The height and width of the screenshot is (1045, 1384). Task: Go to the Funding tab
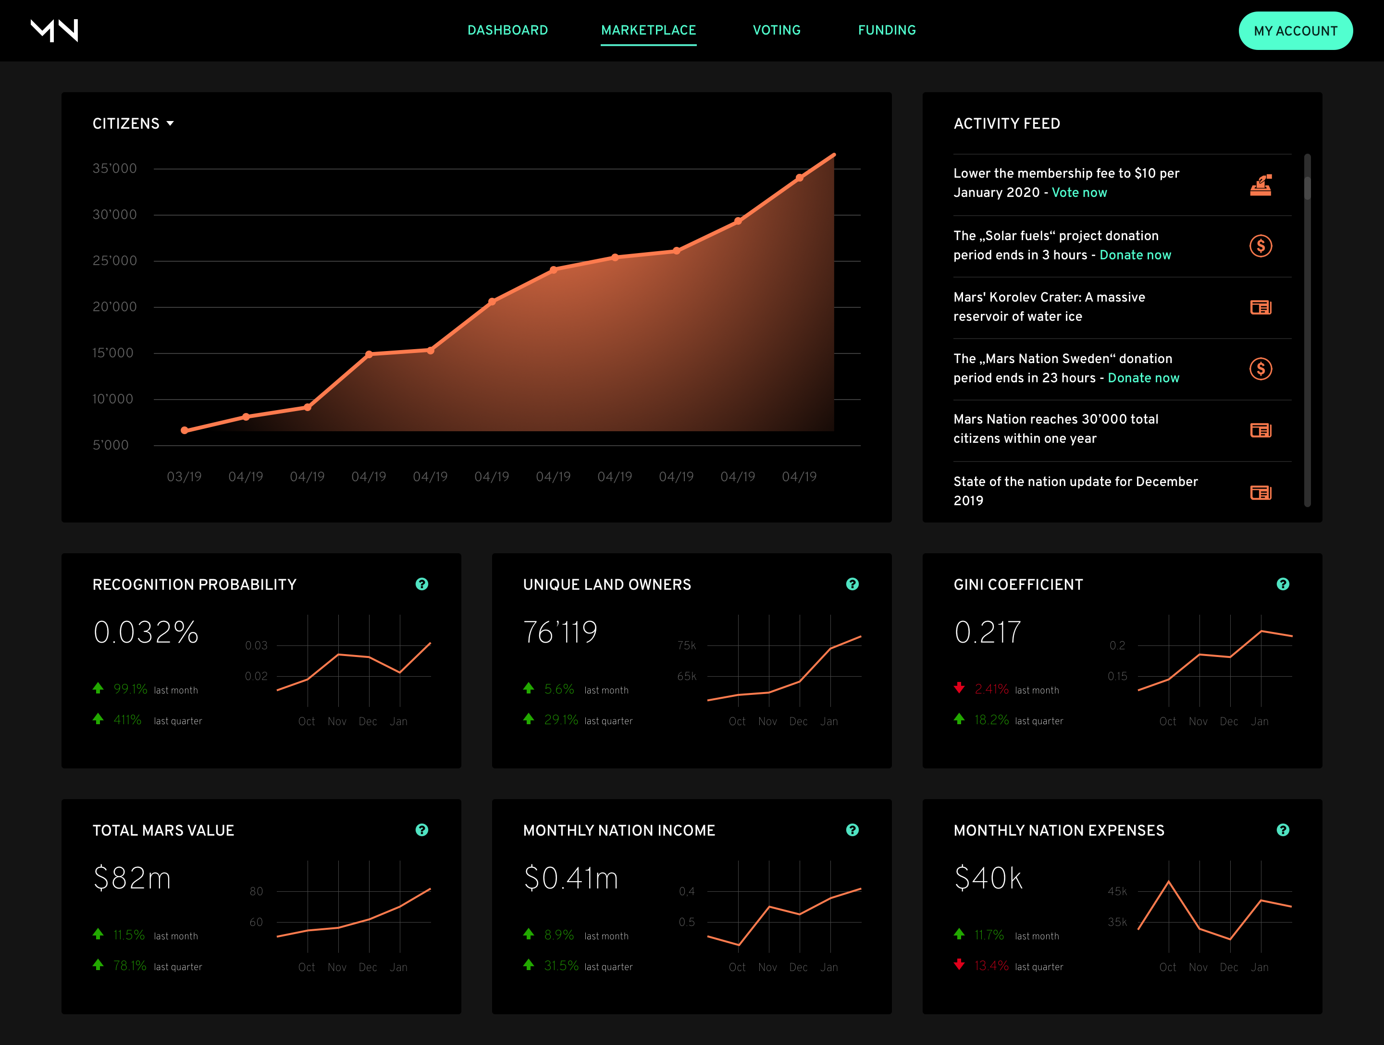[887, 30]
